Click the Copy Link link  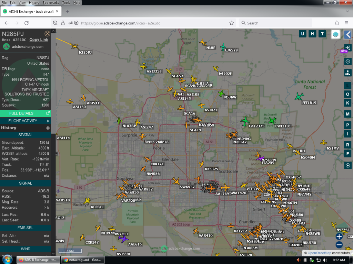[39, 40]
